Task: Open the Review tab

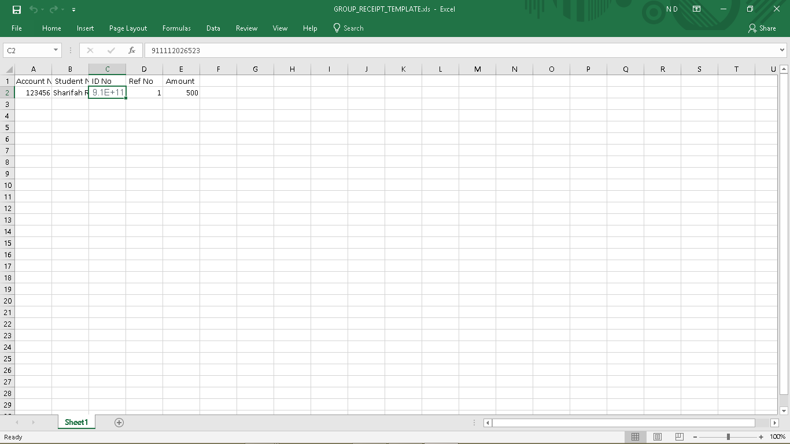Action: (246, 28)
